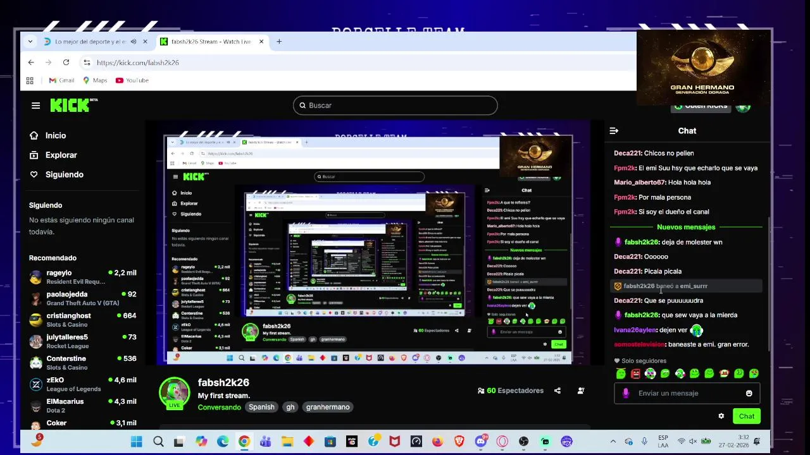Click username Deca221 in the Chicos no pelien message
Screen dimensions: 810x455
[627, 153]
